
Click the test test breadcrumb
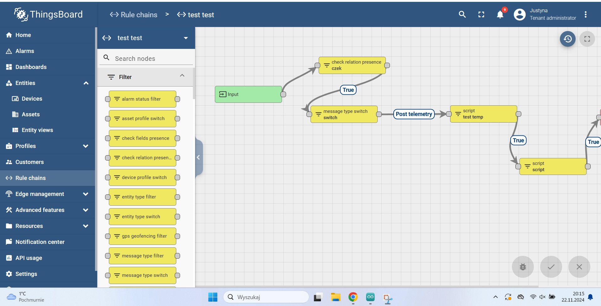point(195,15)
